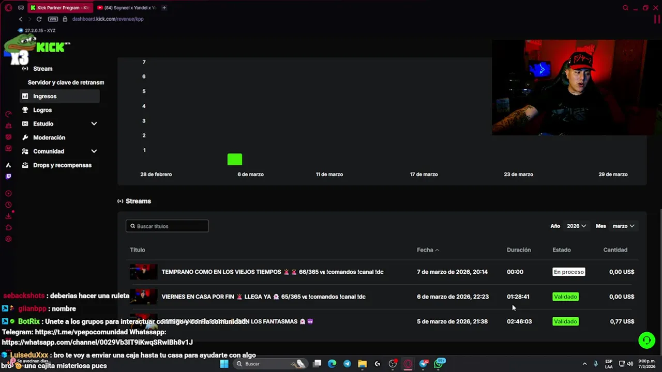Show hidden system tray icons
The image size is (662, 372).
point(584,364)
